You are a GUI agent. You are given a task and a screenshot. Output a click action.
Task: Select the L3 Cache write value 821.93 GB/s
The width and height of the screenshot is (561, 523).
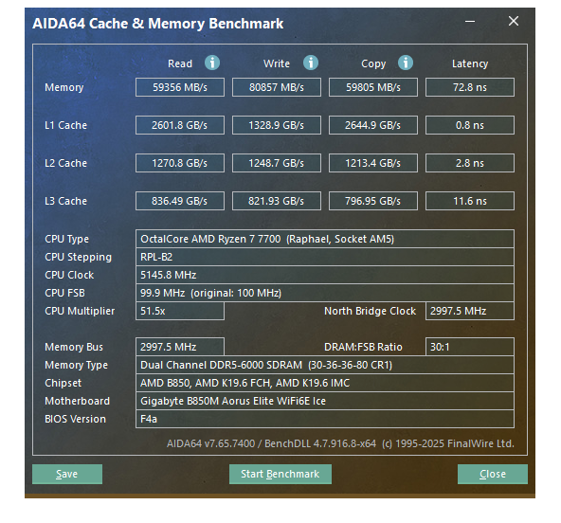[277, 201]
